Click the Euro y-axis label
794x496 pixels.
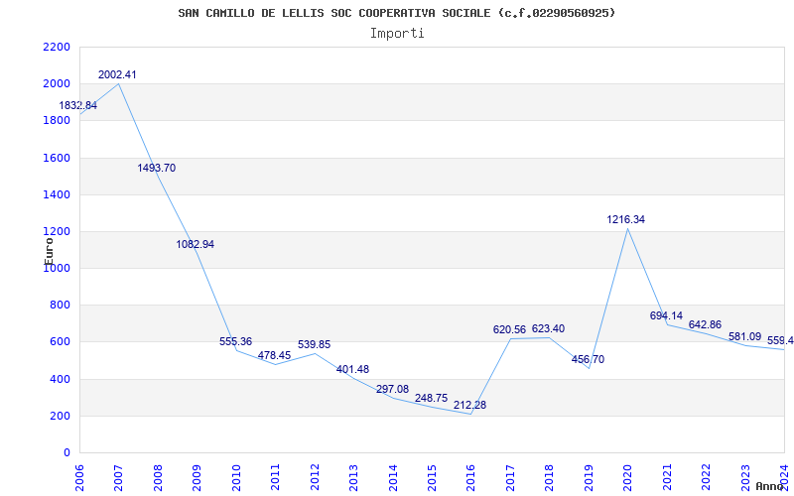pos(49,251)
